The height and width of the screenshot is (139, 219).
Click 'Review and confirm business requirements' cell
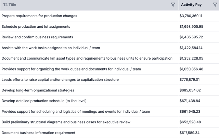click(x=37, y=37)
